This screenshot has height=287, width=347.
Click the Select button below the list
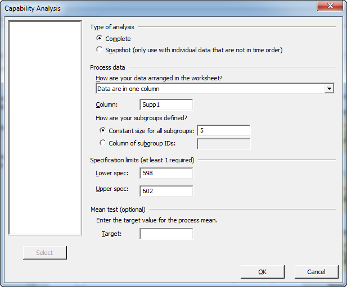[44, 253]
